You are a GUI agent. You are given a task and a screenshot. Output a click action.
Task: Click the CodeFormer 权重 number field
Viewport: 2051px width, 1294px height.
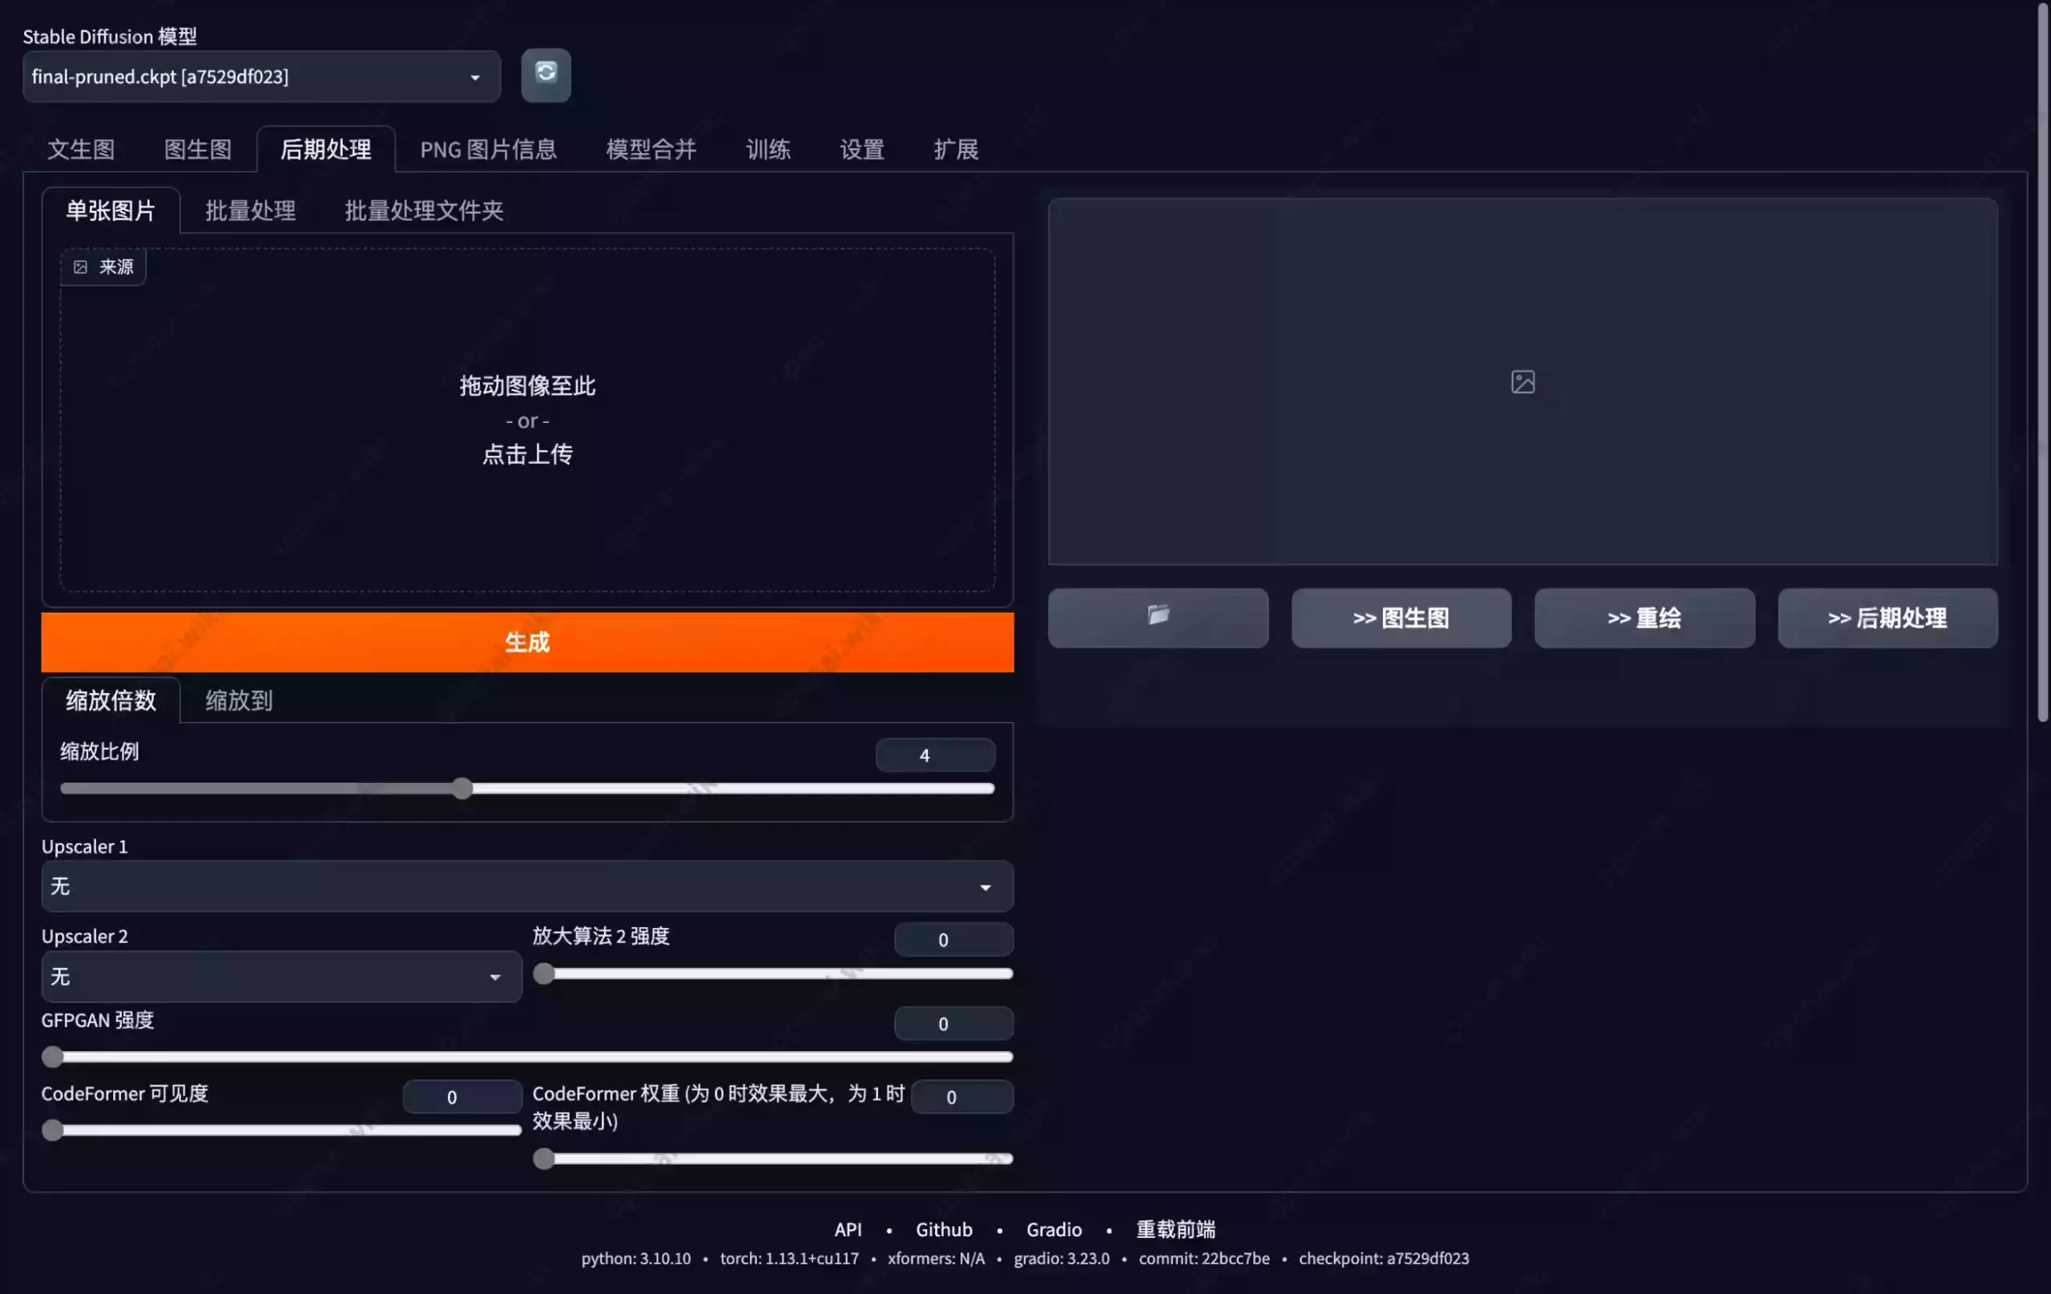tap(961, 1097)
